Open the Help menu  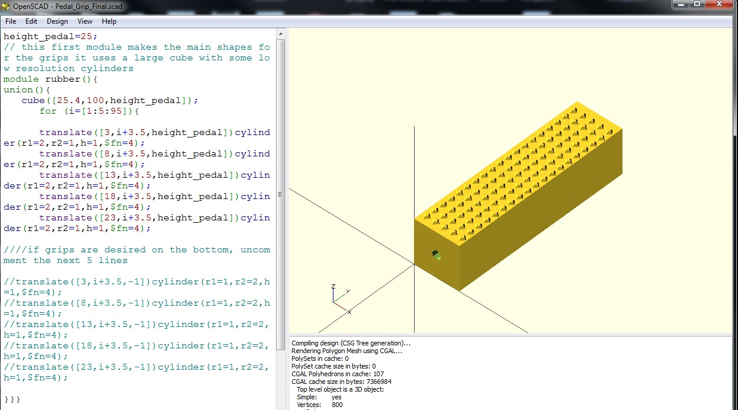109,21
